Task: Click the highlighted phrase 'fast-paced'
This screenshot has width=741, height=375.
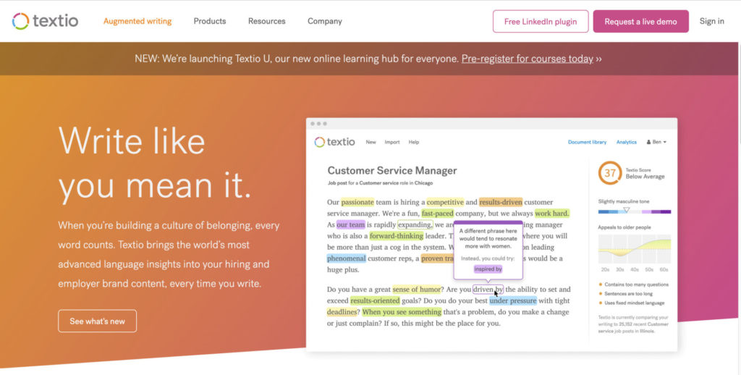Action: 438,214
